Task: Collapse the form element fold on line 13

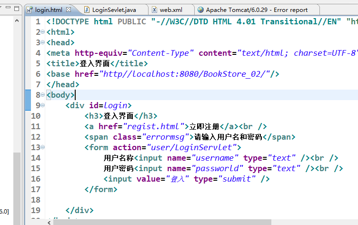Action: click(43, 147)
